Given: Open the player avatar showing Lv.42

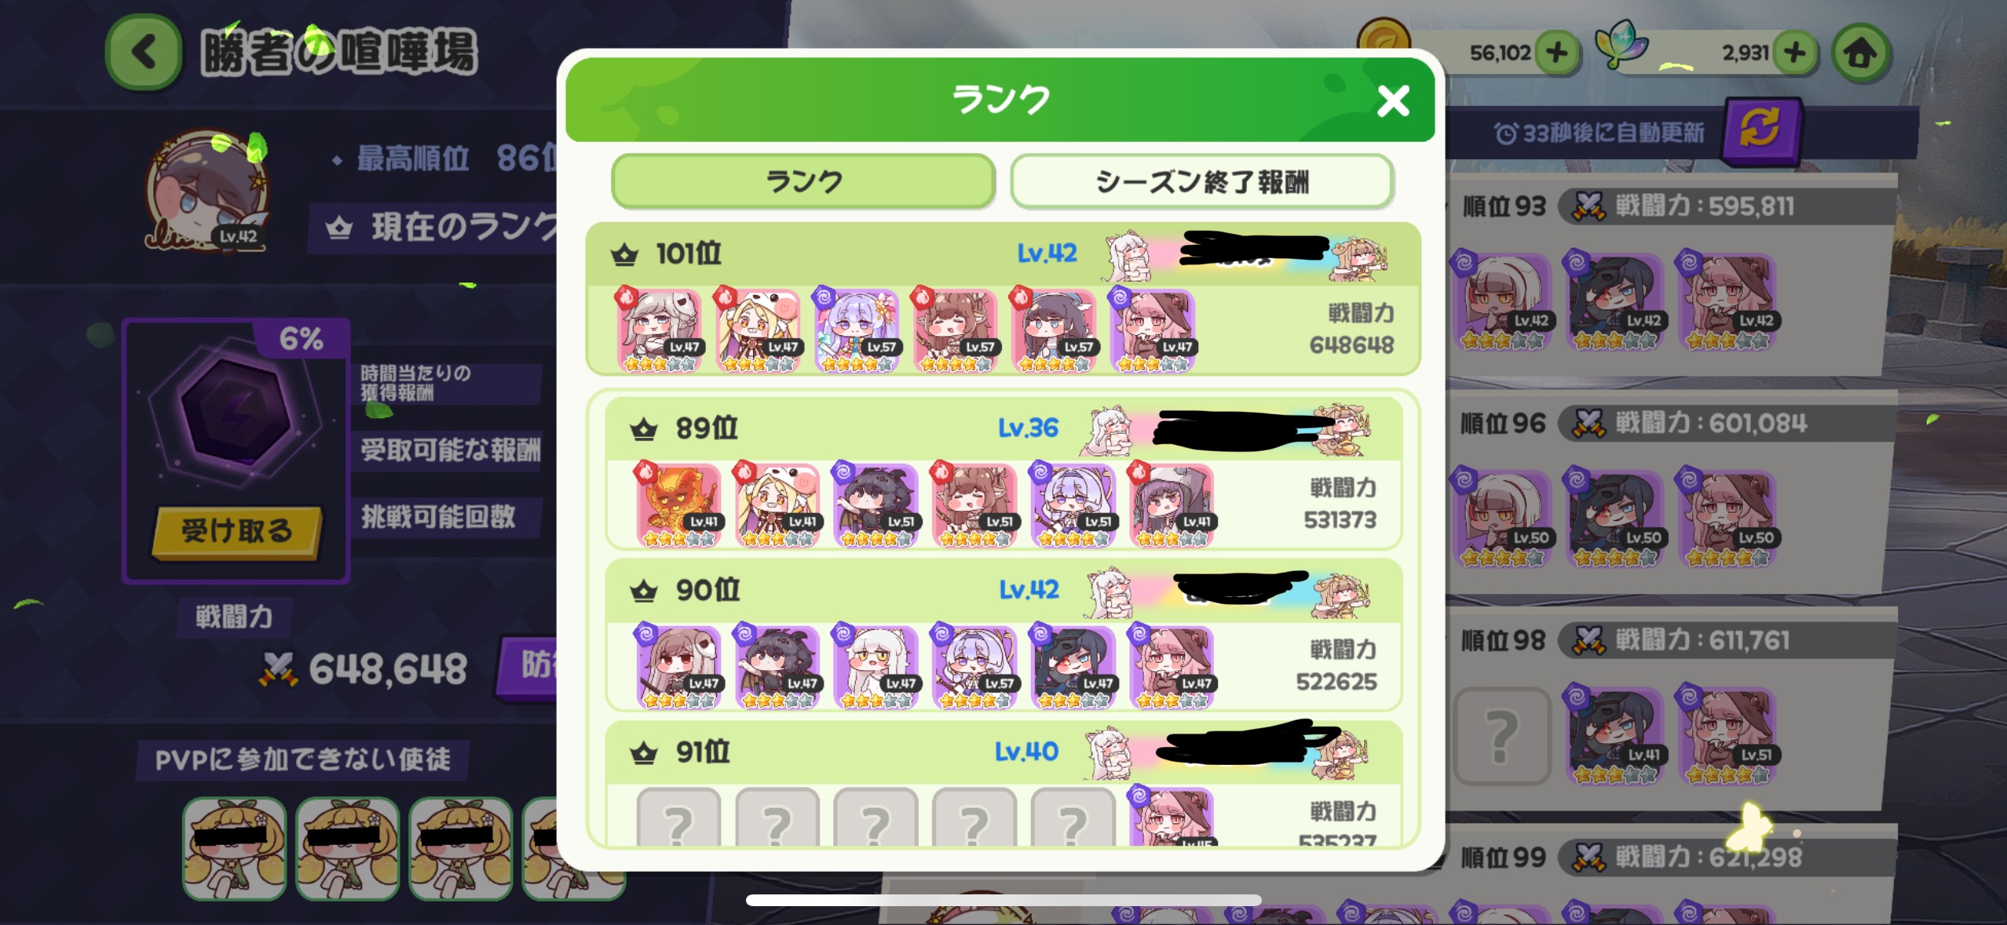Looking at the screenshot, I should point(208,191).
